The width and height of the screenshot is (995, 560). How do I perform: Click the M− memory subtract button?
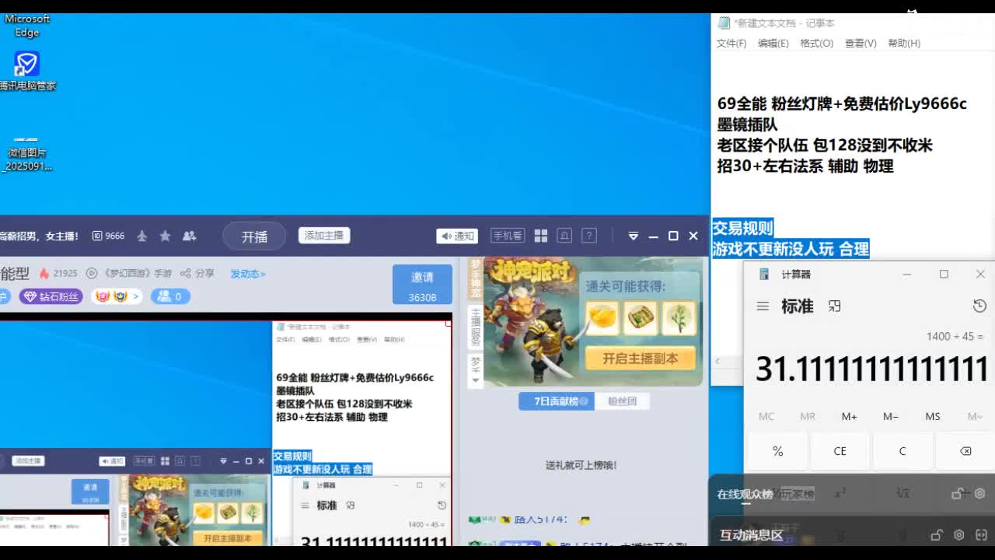click(891, 417)
